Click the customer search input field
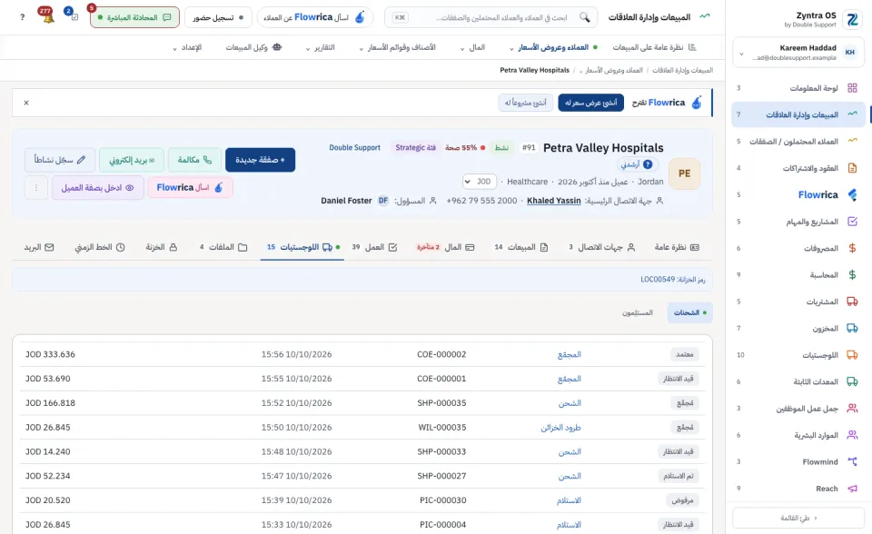The image size is (872, 534). pyautogui.click(x=491, y=17)
